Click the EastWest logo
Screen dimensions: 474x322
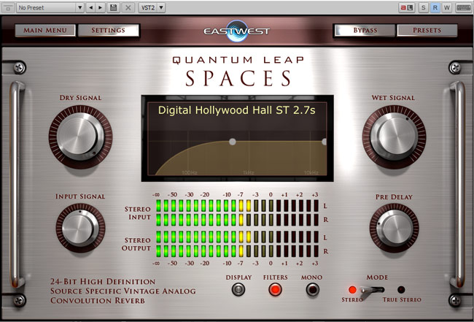tap(236, 31)
